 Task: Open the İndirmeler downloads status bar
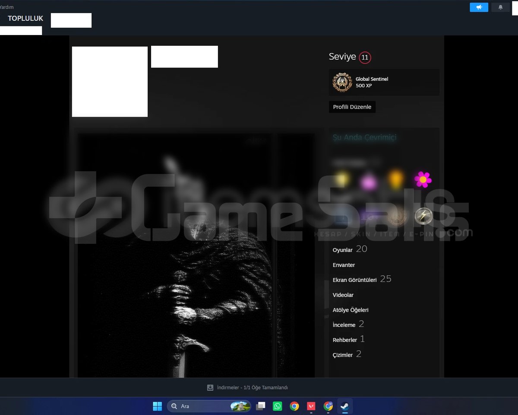(247, 388)
